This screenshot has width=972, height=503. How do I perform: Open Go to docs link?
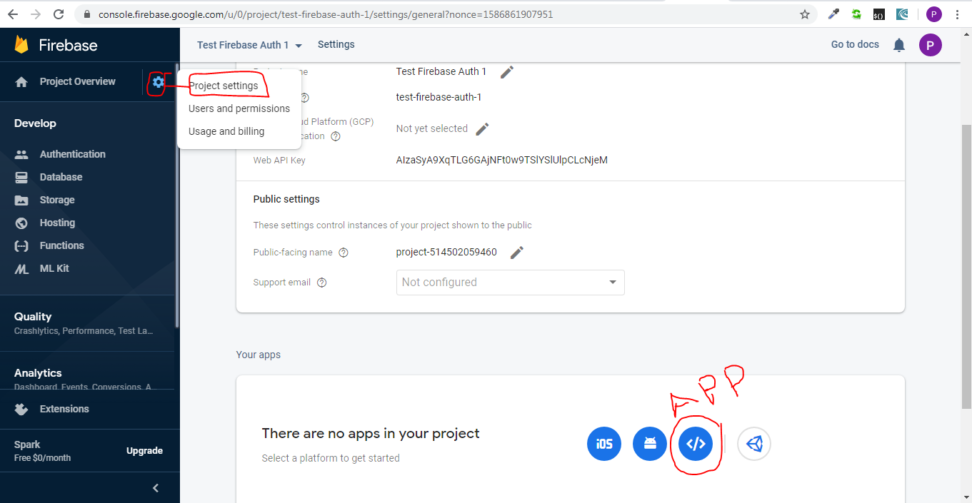tap(854, 44)
